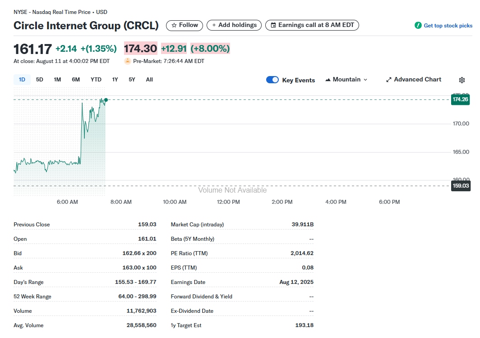Select the 5Y time range tab

[x=132, y=79]
